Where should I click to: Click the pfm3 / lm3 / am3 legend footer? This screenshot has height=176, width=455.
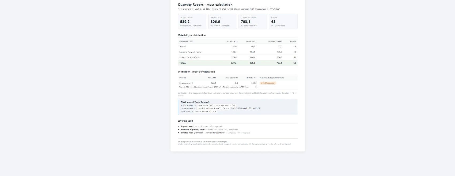234,144
